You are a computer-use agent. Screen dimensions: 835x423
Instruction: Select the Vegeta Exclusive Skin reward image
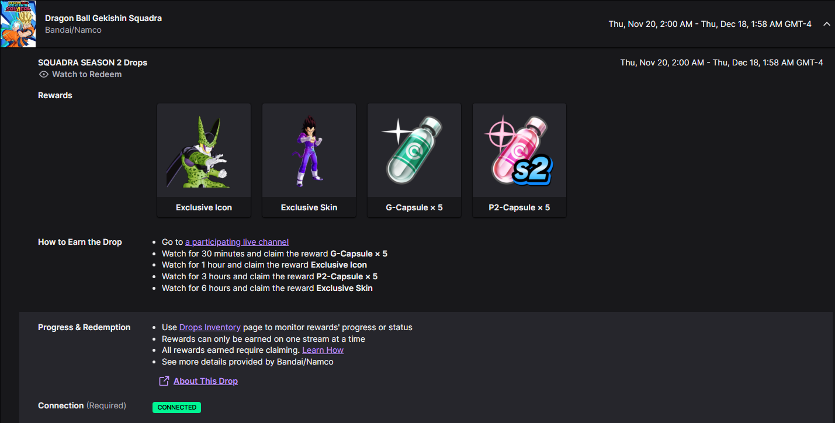pyautogui.click(x=309, y=151)
